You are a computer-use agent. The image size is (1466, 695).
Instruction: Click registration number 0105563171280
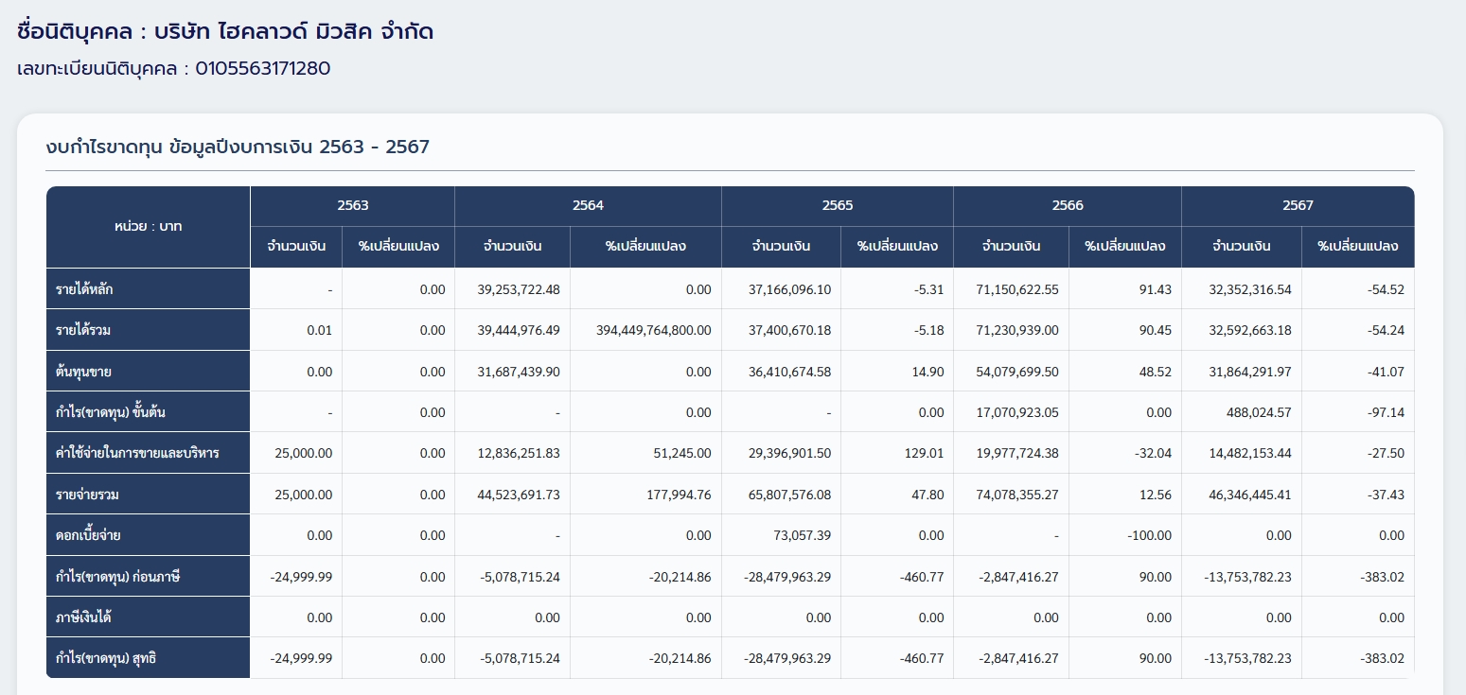click(x=263, y=69)
